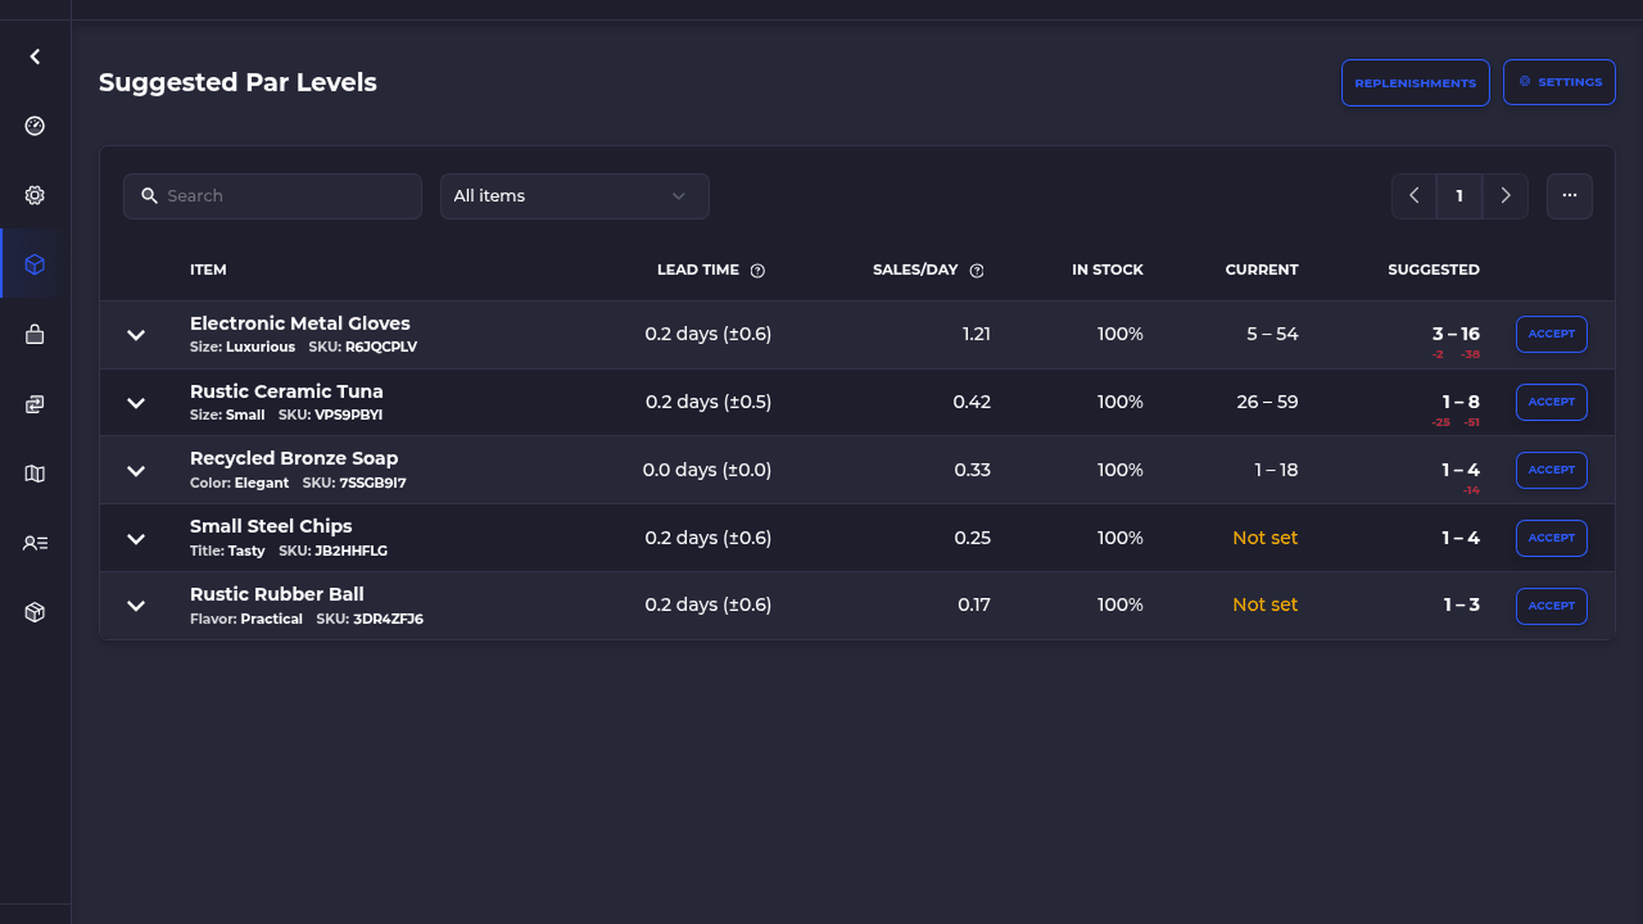Viewport: 1643px width, 924px height.
Task: Open the transfers sync sidebar icon
Action: [x=35, y=404]
